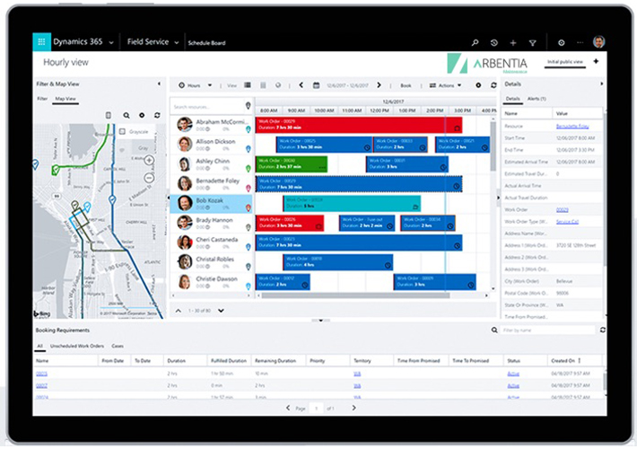Select Abraham McCormick's red work order booking
Viewport: 637px width, 449px height.
[359, 125]
